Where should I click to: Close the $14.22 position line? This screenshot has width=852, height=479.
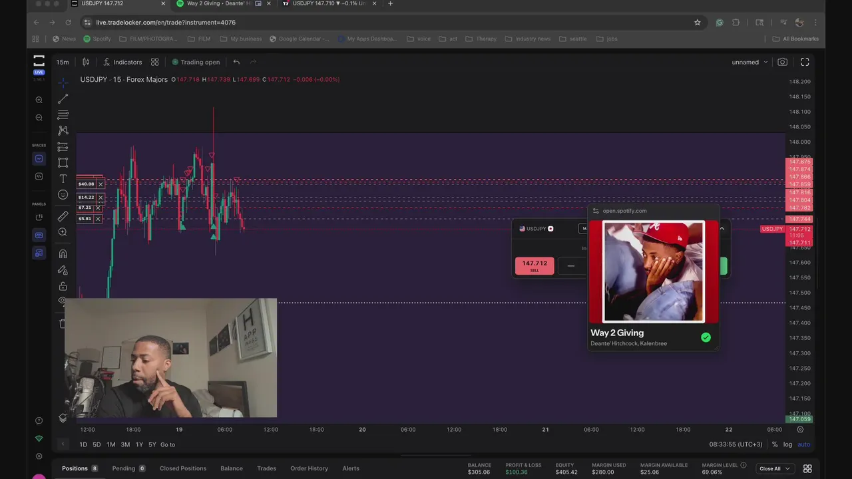[x=101, y=197]
